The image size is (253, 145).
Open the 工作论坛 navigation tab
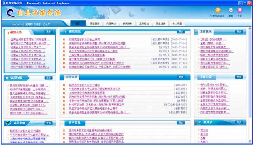tap(144, 24)
